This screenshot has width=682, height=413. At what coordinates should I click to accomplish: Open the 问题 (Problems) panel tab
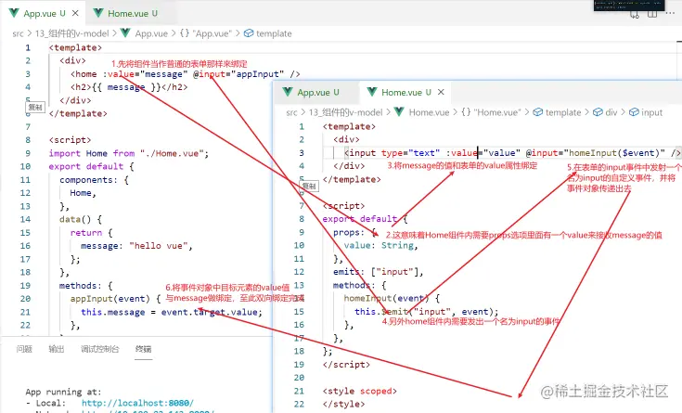[x=24, y=349]
